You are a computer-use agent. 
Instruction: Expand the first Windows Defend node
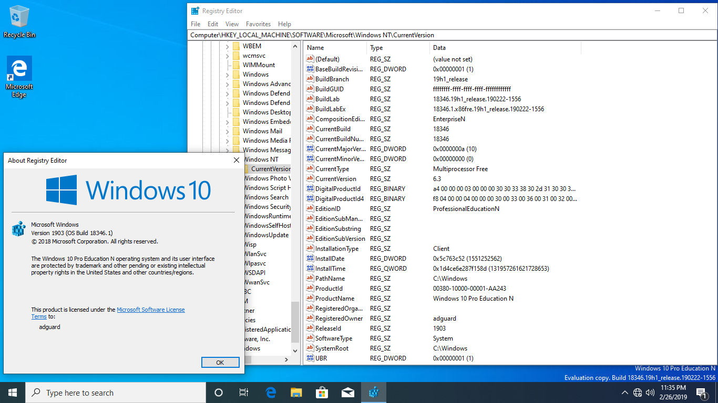click(x=228, y=93)
